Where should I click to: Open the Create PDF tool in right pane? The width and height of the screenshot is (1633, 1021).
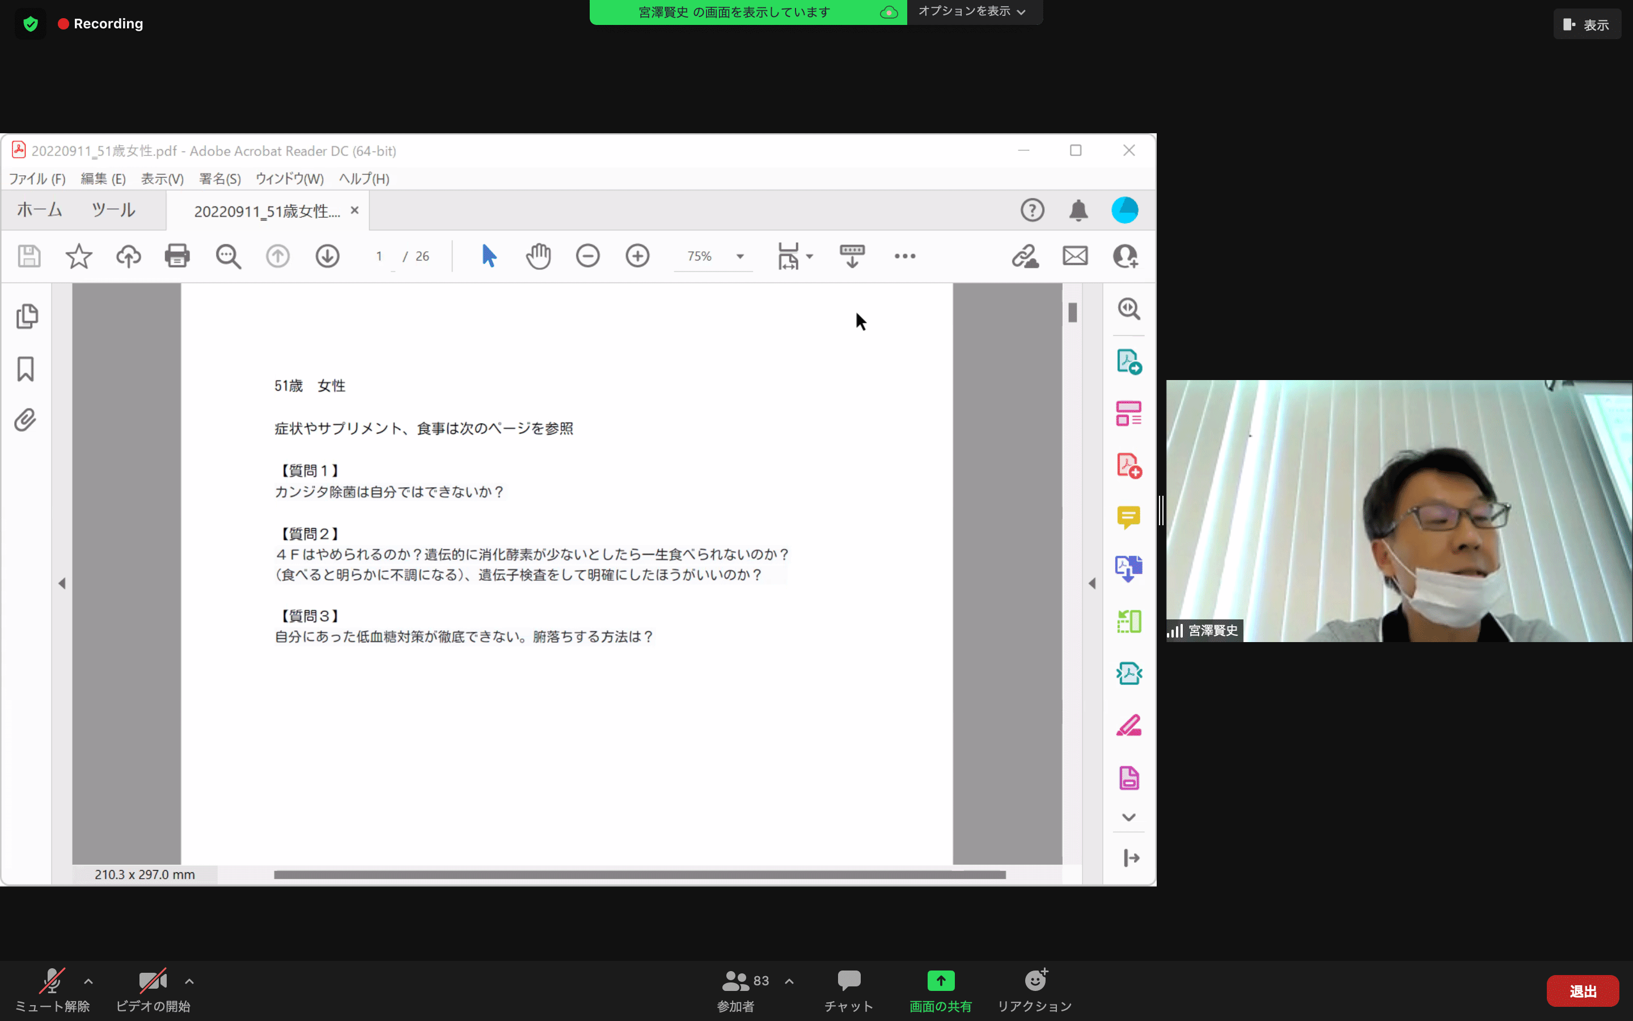click(x=1129, y=465)
